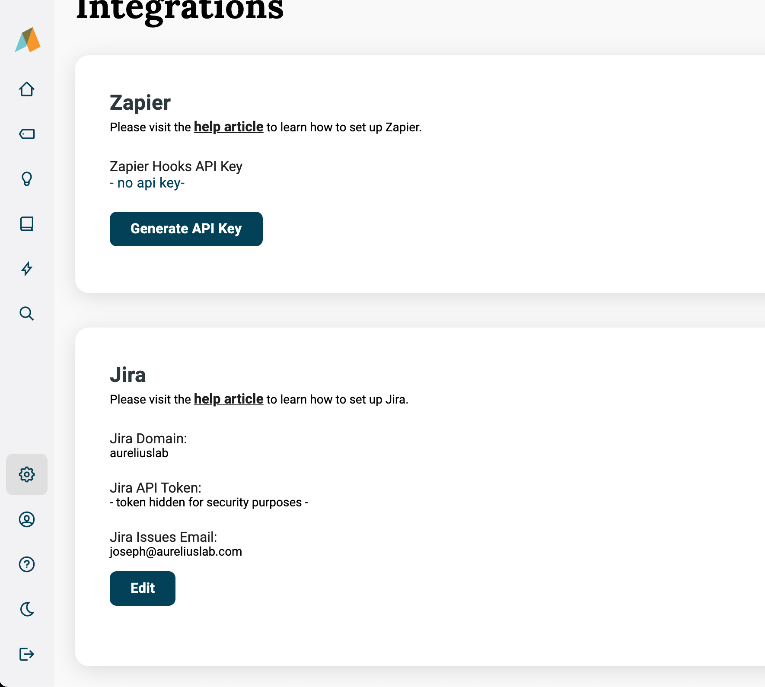
Task: Select the Settings gear icon
Action: [x=27, y=474]
